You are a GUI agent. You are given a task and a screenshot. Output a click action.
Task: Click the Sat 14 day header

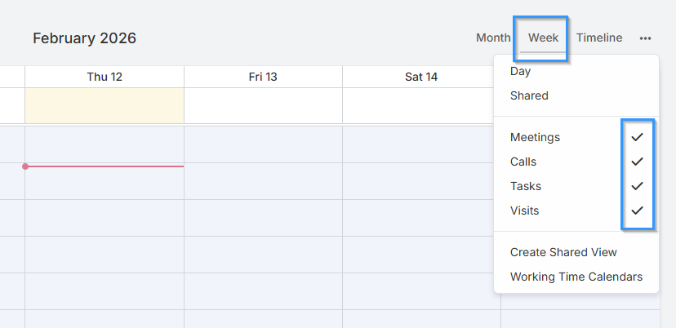421,77
